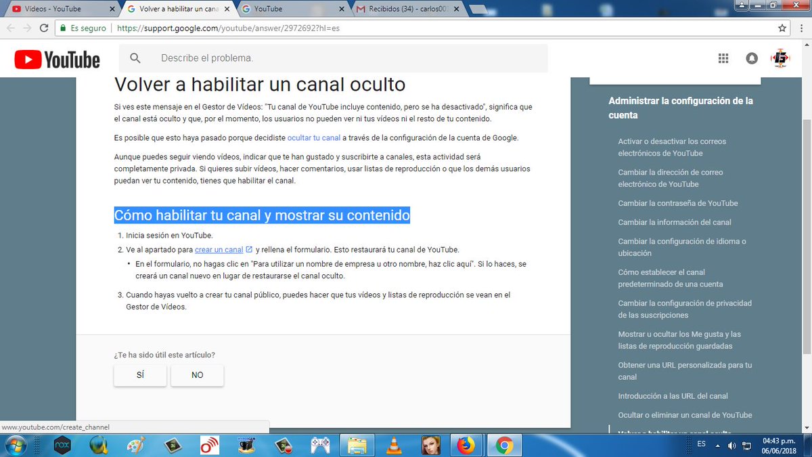This screenshot has height=457, width=812.
Task: Open 'Cómo establecer el canal predeterminado' link
Action: click(x=671, y=278)
